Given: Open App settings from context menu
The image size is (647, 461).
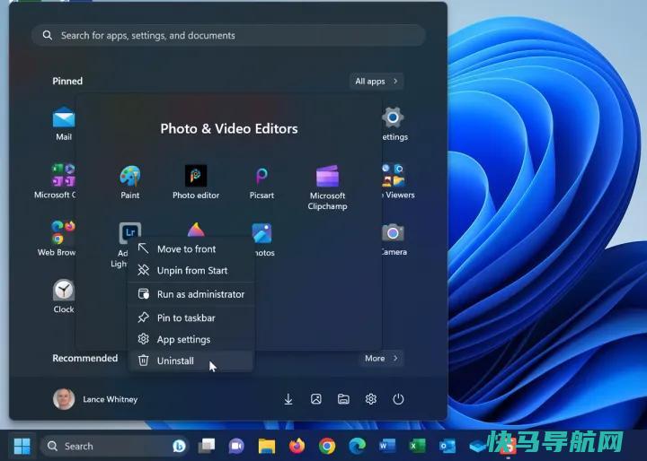Looking at the screenshot, I should (191, 339).
